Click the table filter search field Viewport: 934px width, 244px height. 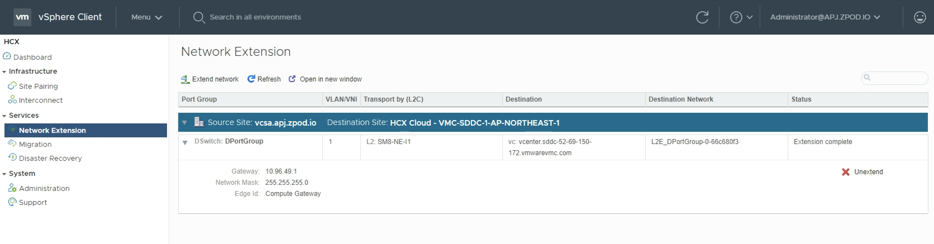click(897, 78)
